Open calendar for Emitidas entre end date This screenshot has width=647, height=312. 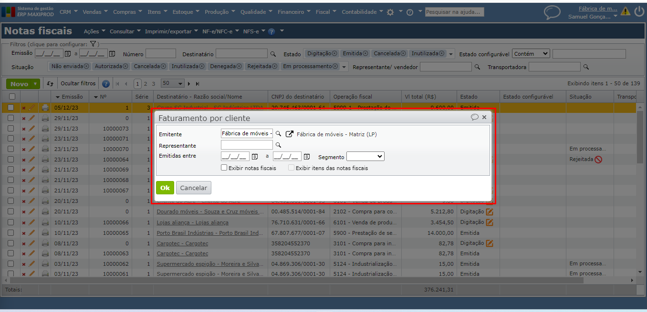(x=307, y=156)
